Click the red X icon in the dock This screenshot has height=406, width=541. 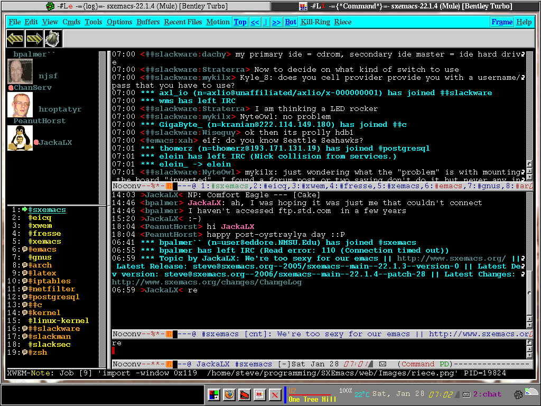(275, 394)
